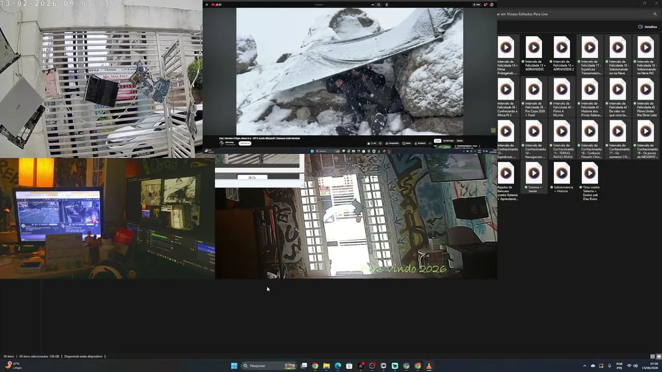The height and width of the screenshot is (372, 662).
Task: Open OneDrive cloud tray icon
Action: point(593,366)
